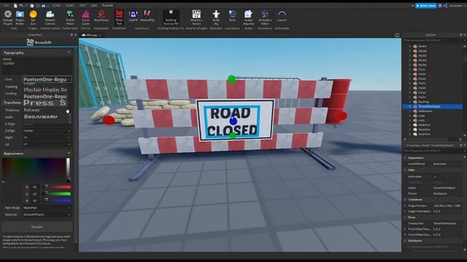Open the Material SmoothPlastic dropdown

point(47,214)
